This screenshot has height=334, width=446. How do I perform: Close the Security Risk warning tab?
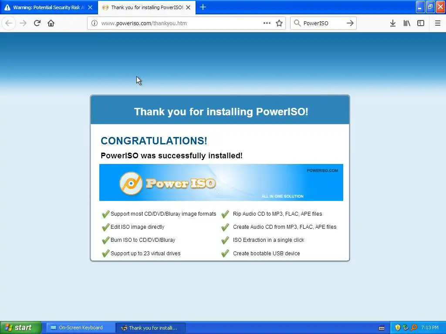tap(90, 7)
